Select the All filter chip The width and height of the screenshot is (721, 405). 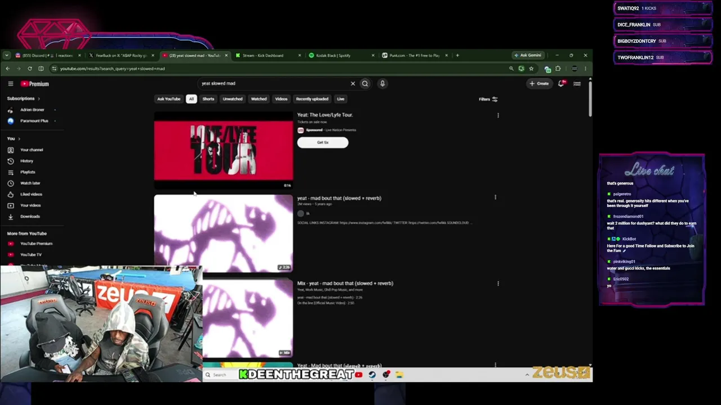pyautogui.click(x=192, y=99)
